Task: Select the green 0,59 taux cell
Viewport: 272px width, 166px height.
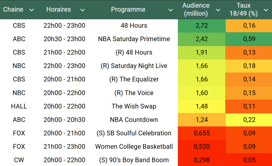Action: 249,39
